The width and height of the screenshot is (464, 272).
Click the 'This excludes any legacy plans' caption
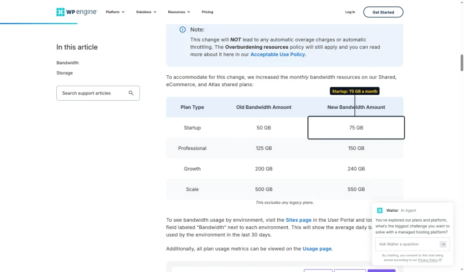pos(285,203)
